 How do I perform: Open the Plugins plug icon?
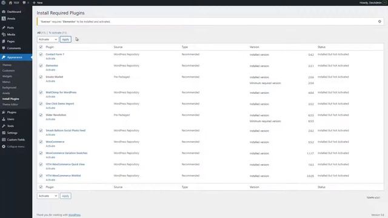(4, 112)
